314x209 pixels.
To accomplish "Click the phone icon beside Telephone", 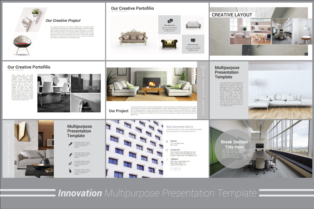I will pyautogui.click(x=167, y=159).
